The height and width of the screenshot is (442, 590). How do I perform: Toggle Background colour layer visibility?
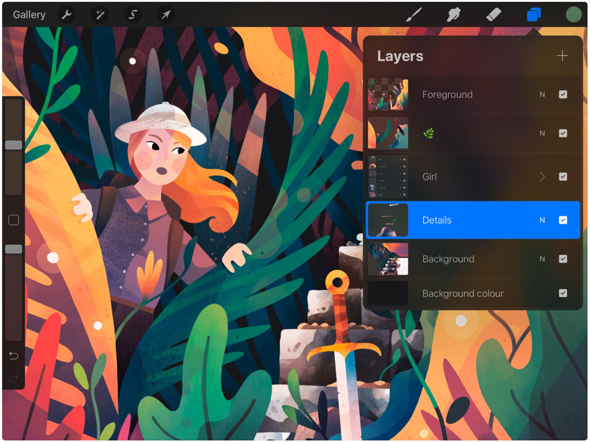562,293
